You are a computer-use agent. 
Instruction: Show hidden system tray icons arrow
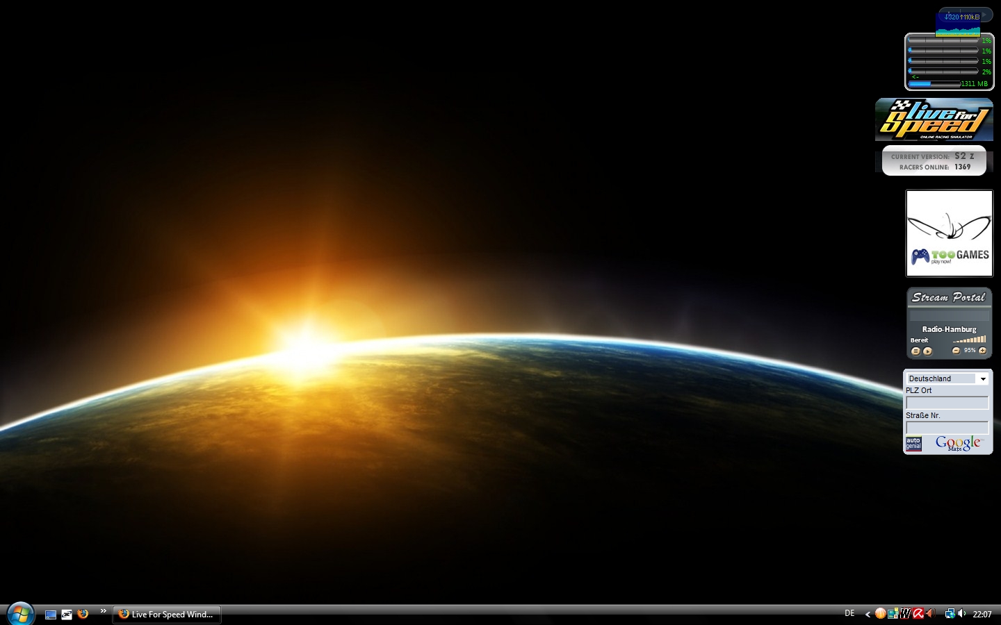pos(868,614)
